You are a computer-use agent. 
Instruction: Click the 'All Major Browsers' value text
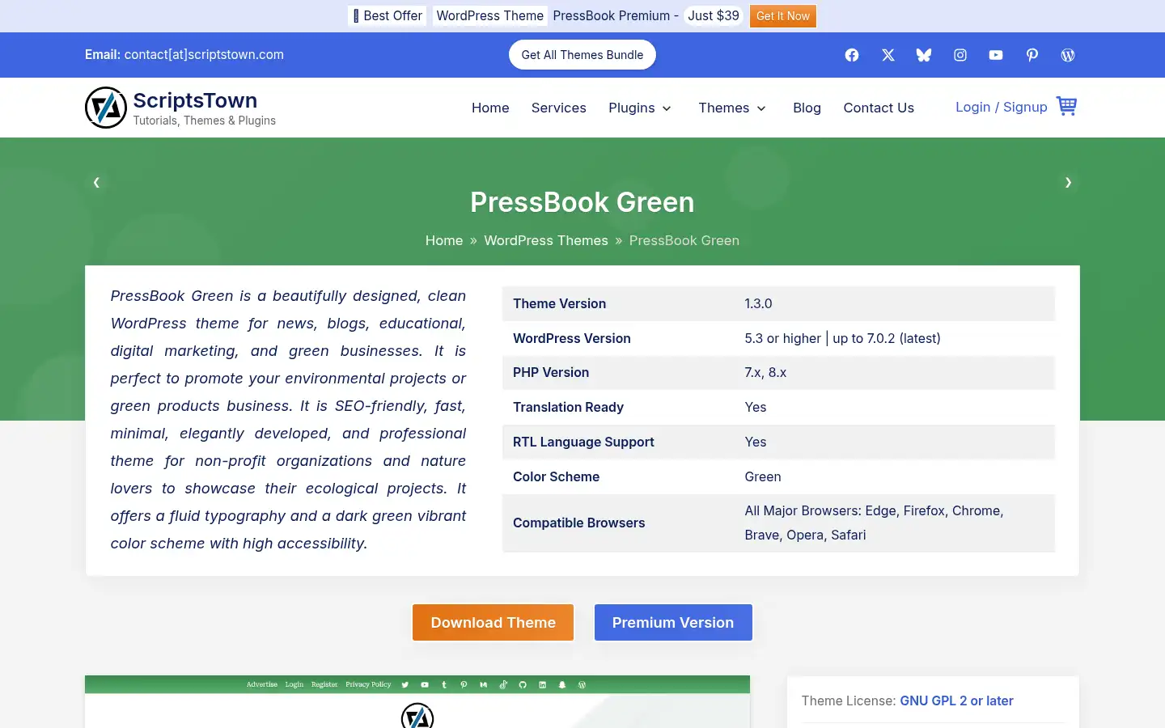(x=874, y=523)
